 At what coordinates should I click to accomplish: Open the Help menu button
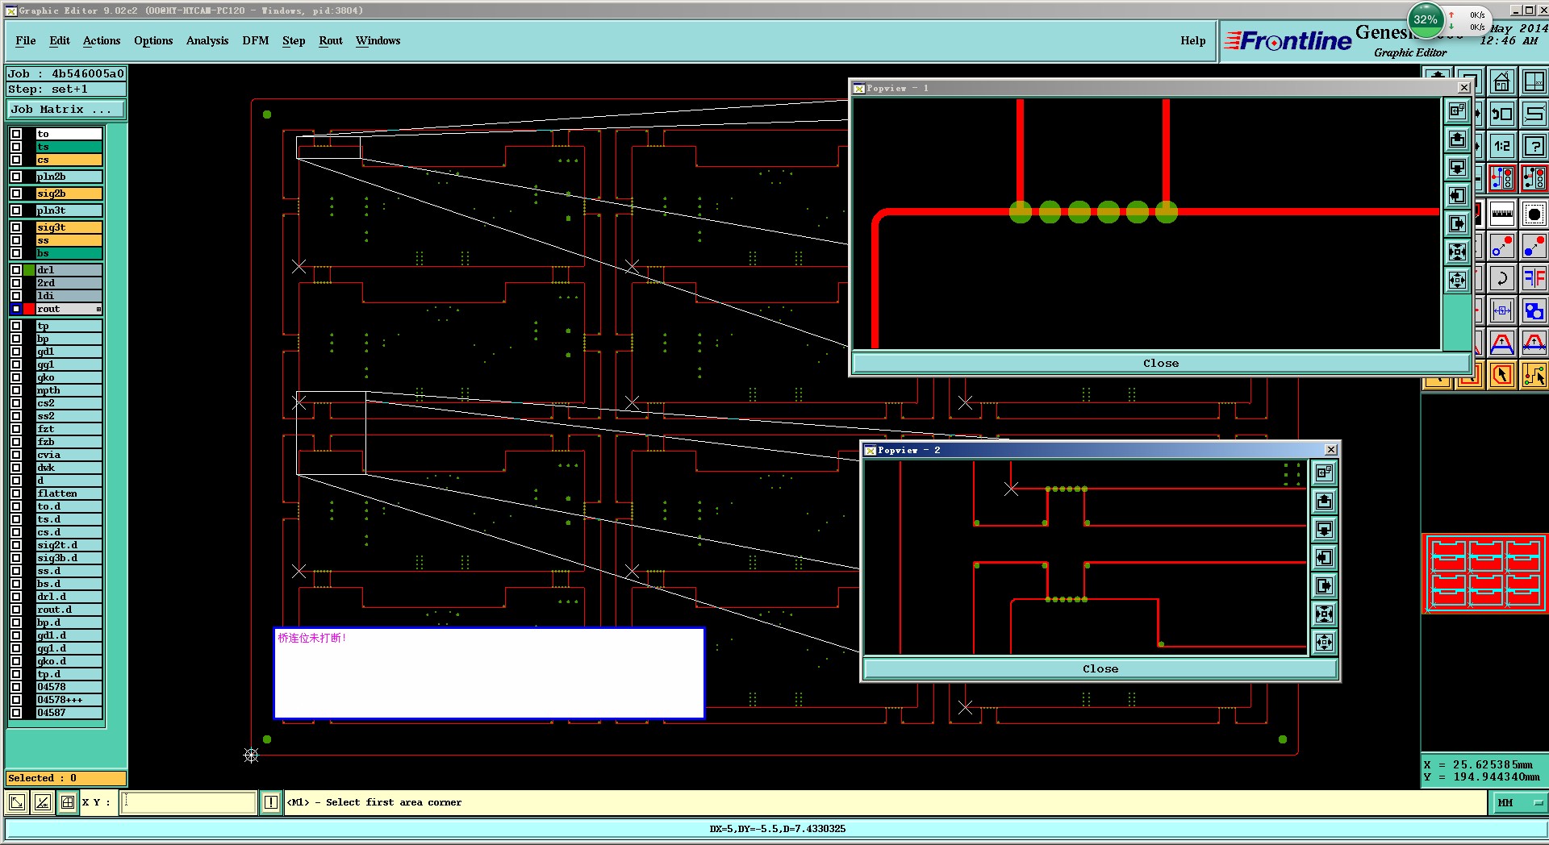tap(1193, 40)
